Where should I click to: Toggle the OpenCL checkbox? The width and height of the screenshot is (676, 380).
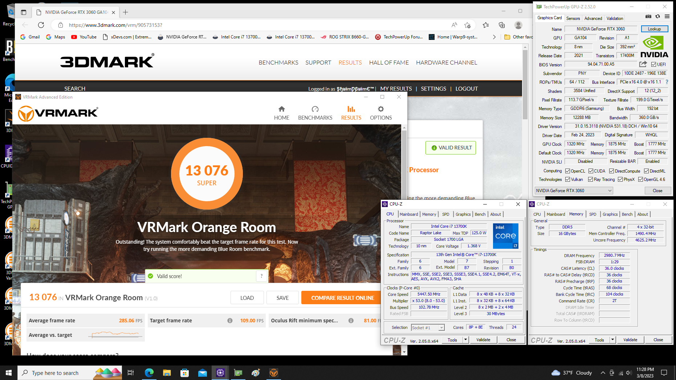(568, 171)
